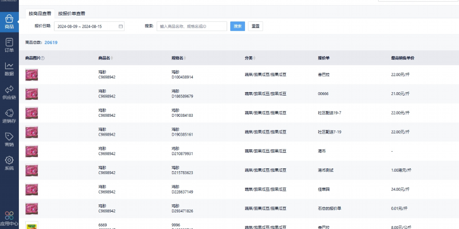Open 系统 gear settings in sidebar
Viewport: 459px width, 229px height.
tap(9, 163)
